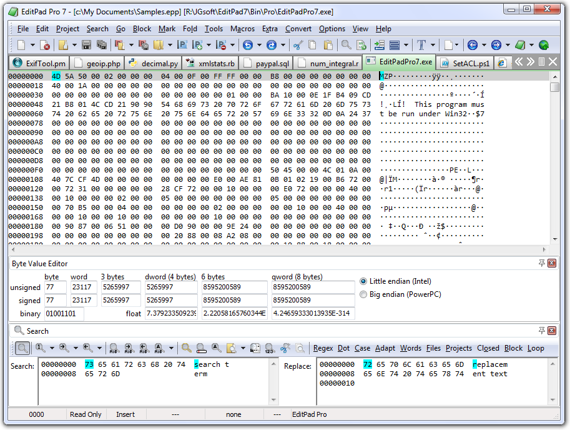The image size is (570, 430).
Task: Click the Save All multiple disks icon
Action: (101, 45)
